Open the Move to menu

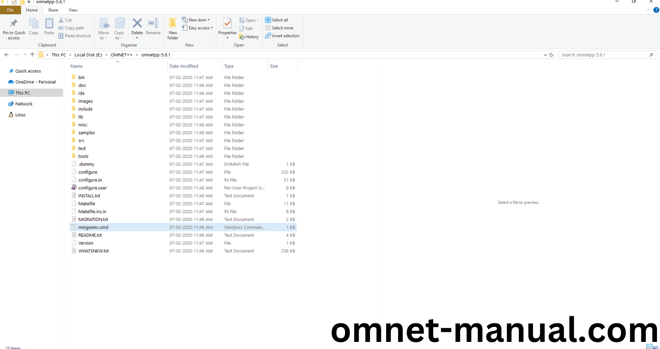[x=103, y=29]
